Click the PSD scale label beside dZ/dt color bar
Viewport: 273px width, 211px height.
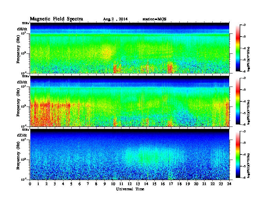(x=249, y=165)
